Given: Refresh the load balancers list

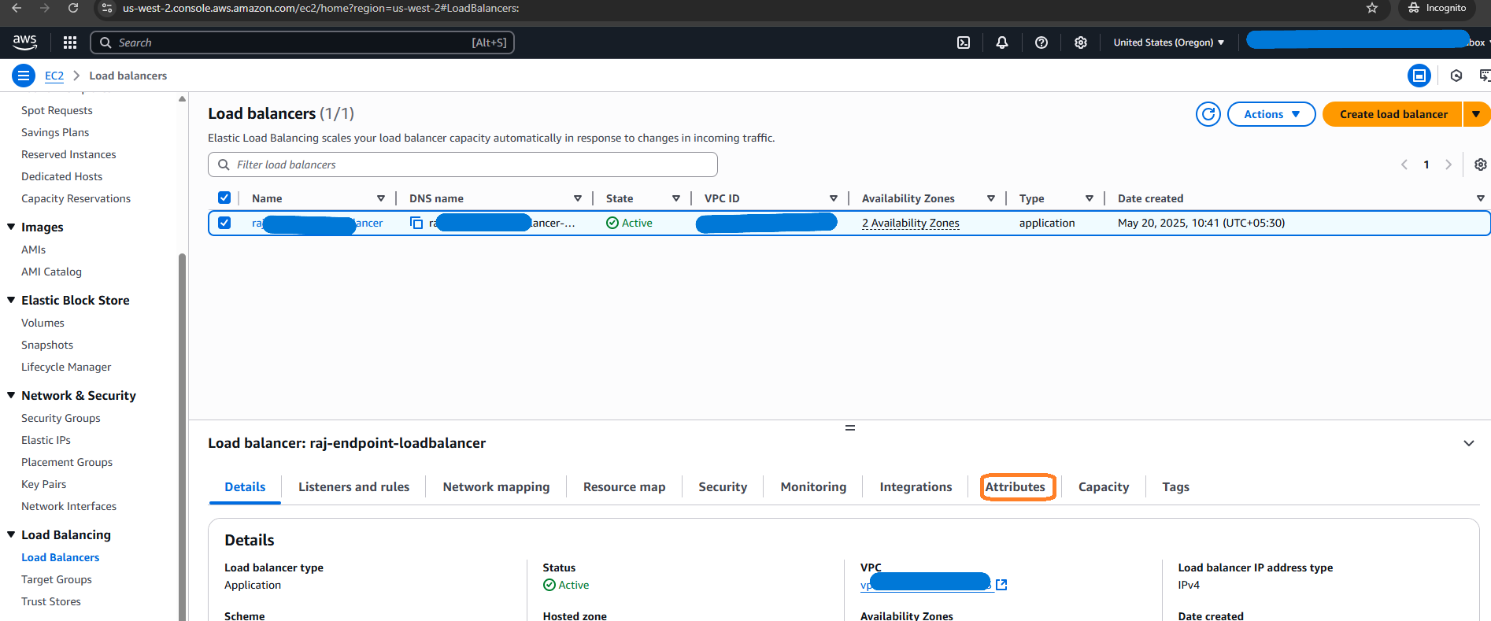Looking at the screenshot, I should click(1208, 114).
